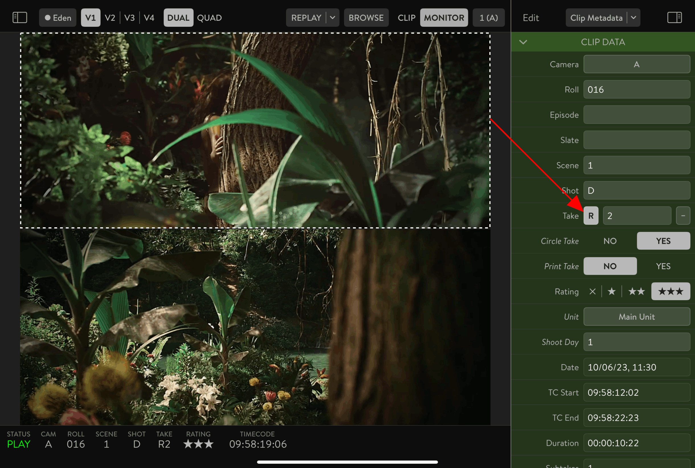
Task: Click the BROWSE button
Action: click(366, 18)
